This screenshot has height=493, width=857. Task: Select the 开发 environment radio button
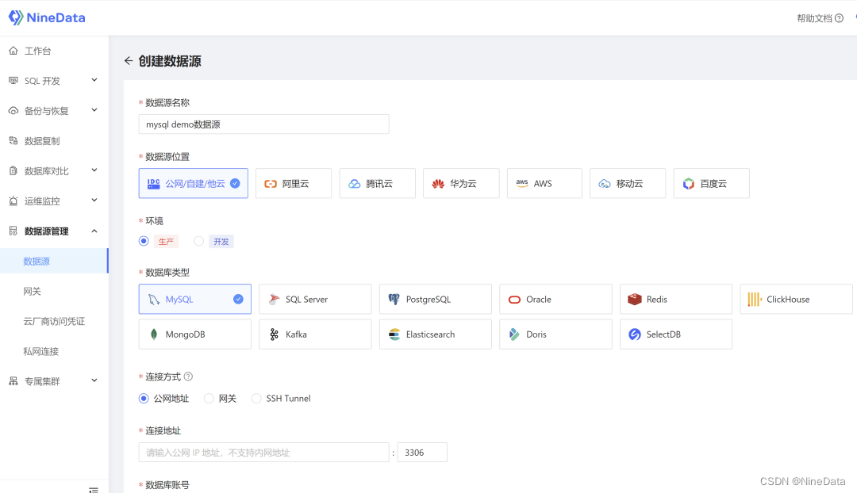(x=199, y=241)
